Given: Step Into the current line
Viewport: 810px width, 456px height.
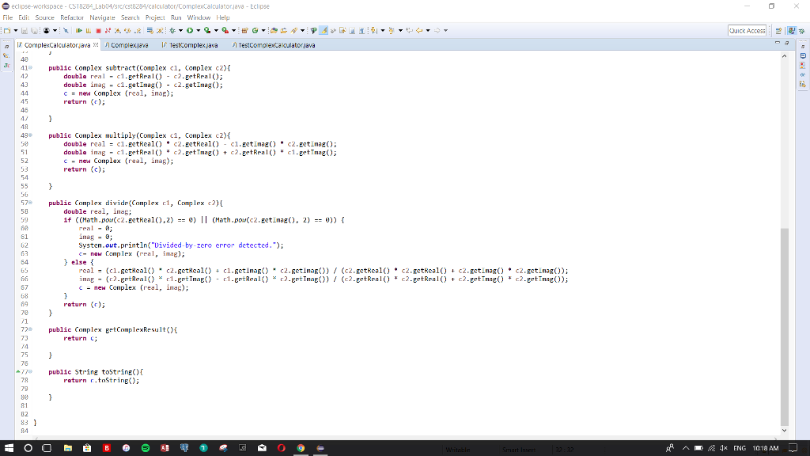Looking at the screenshot, I should pyautogui.click(x=117, y=28).
